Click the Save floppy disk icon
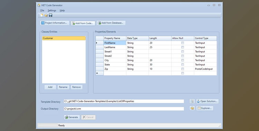The height and width of the screenshot is (131, 259). [x=50, y=15]
